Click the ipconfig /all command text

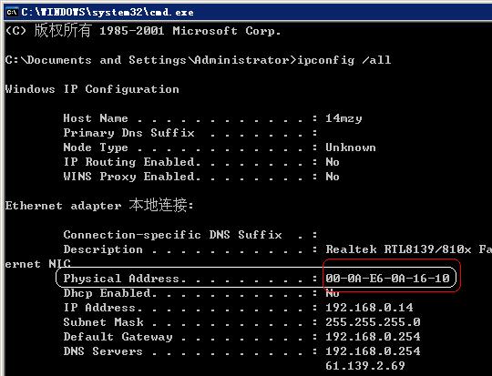tap(343, 60)
